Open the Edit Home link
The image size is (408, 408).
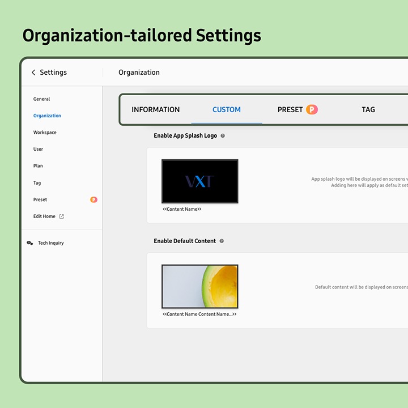click(x=44, y=216)
